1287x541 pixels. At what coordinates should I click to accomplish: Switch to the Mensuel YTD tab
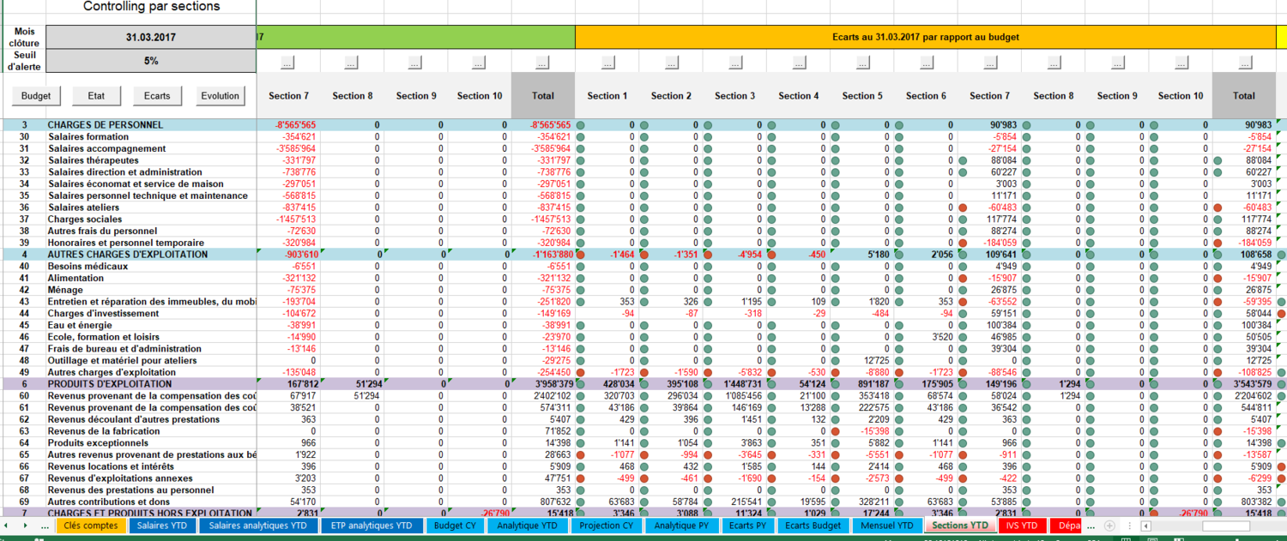pos(887,526)
